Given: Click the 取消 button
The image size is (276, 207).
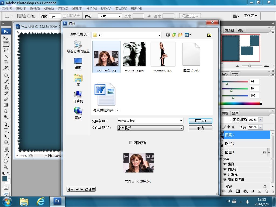Looking at the screenshot, I should pos(200,128).
